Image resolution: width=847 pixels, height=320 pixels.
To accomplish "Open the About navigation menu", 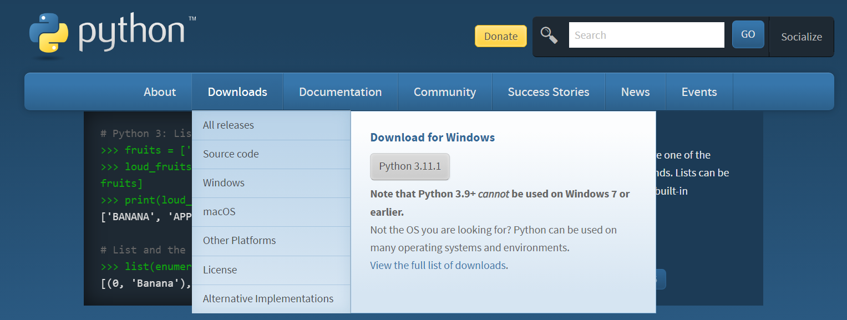I will pyautogui.click(x=160, y=92).
